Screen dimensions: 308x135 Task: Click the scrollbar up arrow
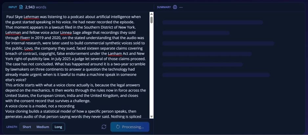pyautogui.click(x=151, y=14)
